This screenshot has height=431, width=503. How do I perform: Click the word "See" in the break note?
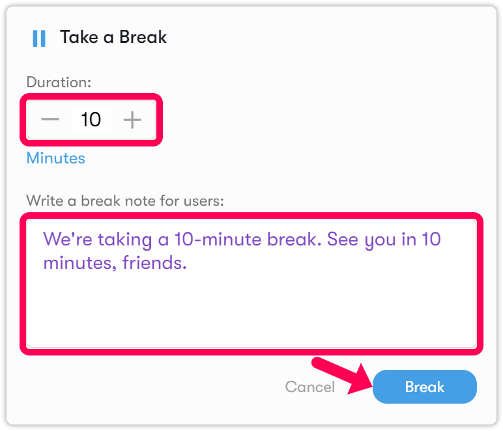[342, 239]
